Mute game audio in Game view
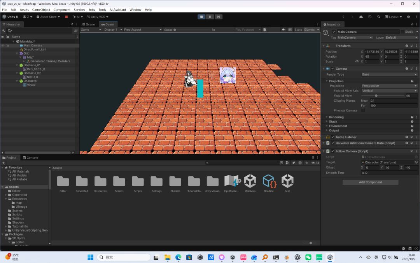 tap(283, 30)
